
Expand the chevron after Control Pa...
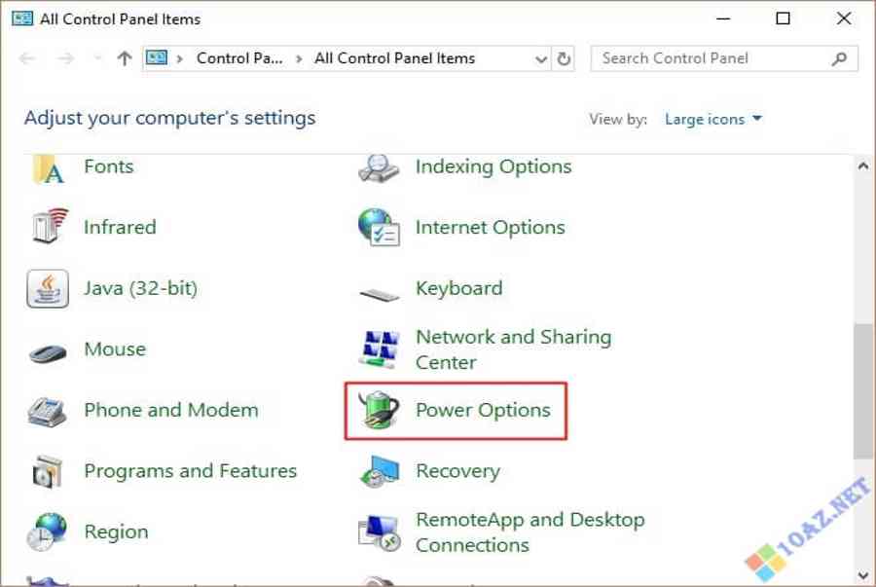click(299, 58)
